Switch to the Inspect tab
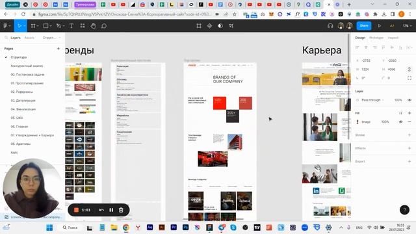The width and height of the screenshot is (416, 234). (x=393, y=38)
